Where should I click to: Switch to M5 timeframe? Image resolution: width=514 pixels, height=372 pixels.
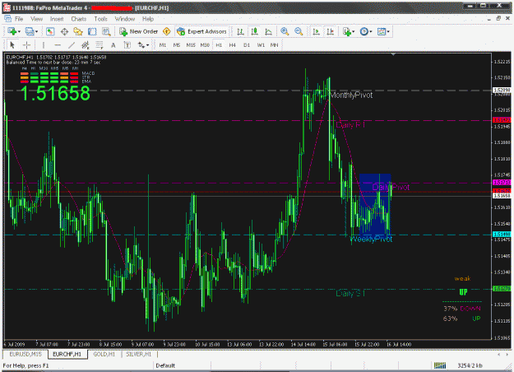177,45
